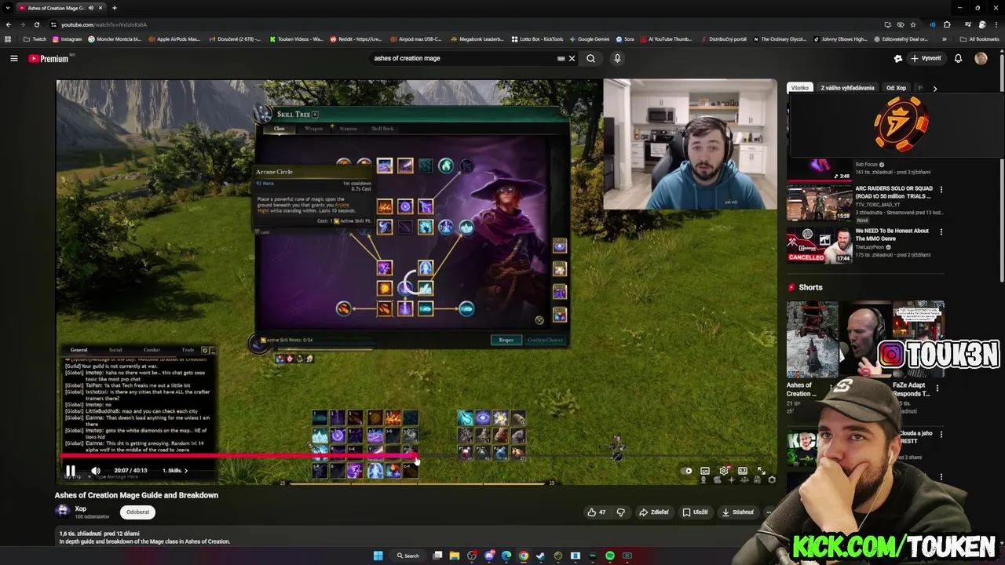Image resolution: width=1005 pixels, height=565 pixels.
Task: Switch the player to theater mode
Action: [743, 471]
